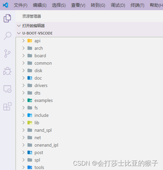Expand the dts folder chevron
Viewport: 163px width, 170px height.
pyautogui.click(x=23, y=93)
